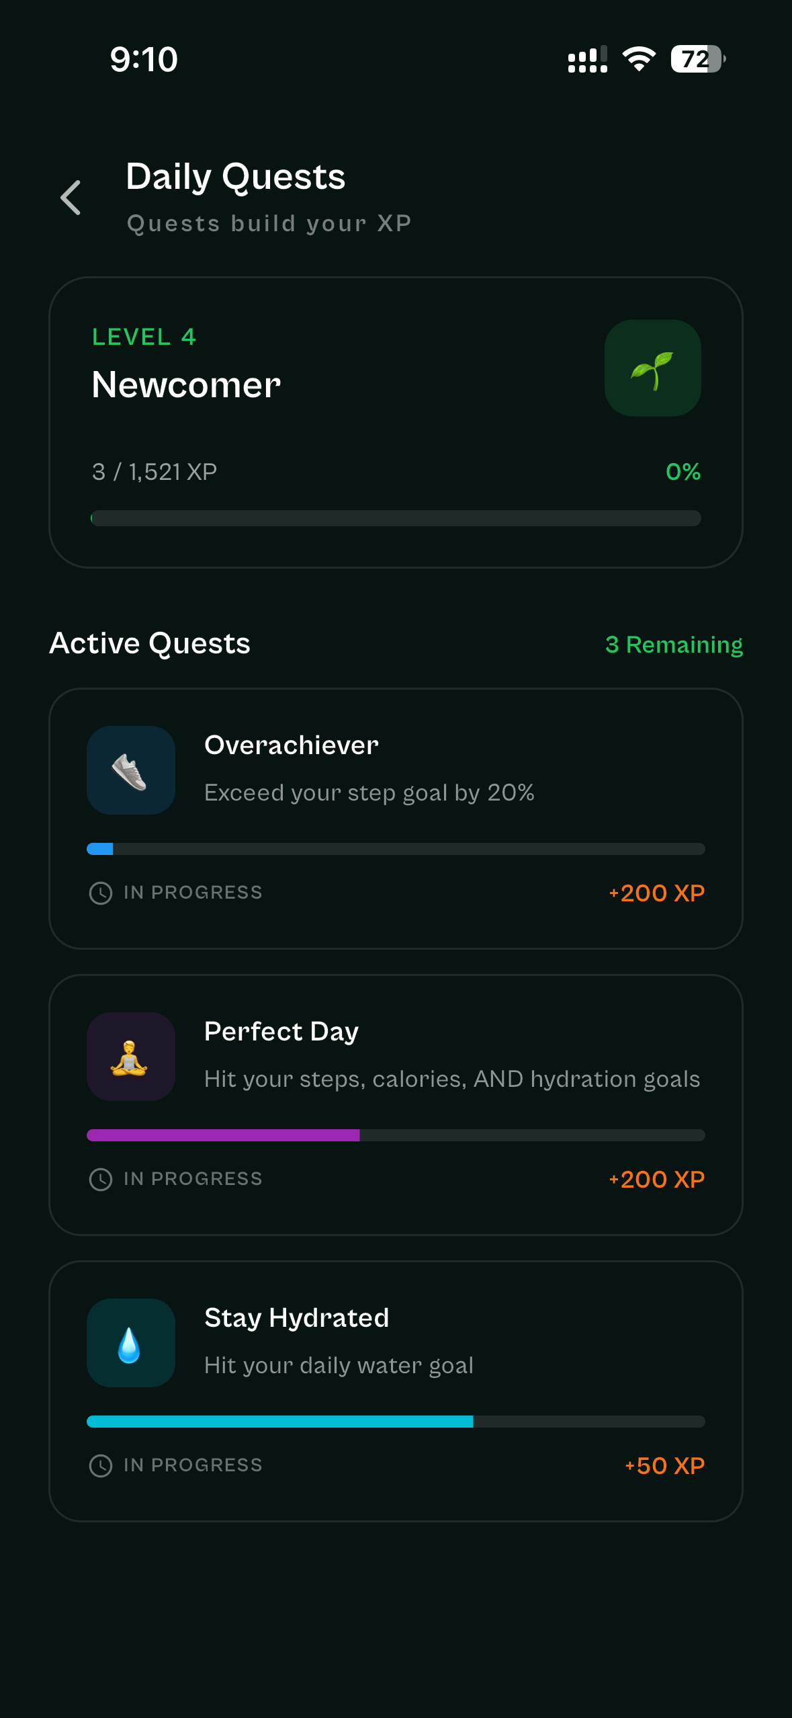Tap the clock icon on the Perfect Day quest
Image resolution: width=792 pixels, height=1718 pixels.
[100, 1179]
